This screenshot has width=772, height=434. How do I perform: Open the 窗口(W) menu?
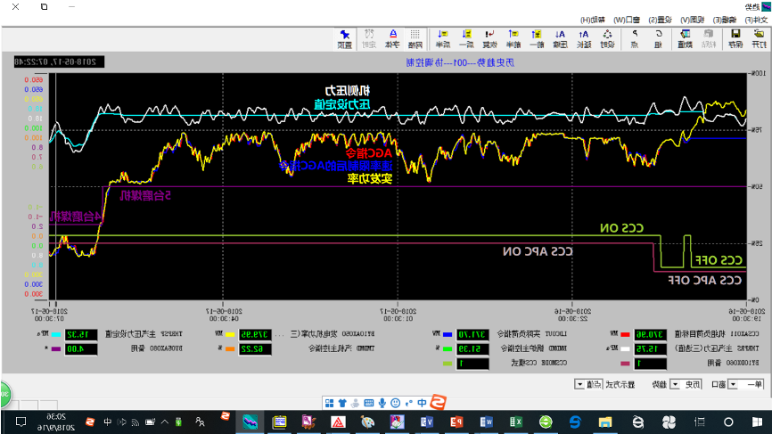(627, 20)
